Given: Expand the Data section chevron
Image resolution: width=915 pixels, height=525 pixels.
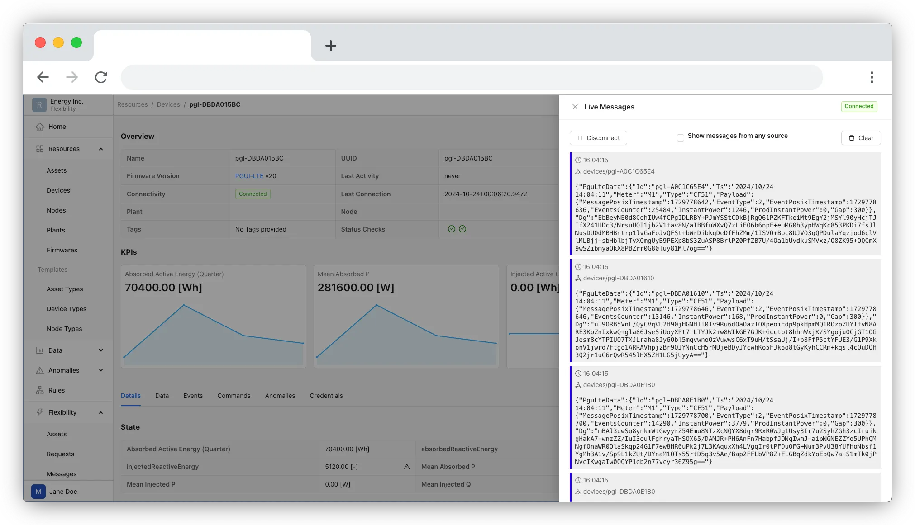Looking at the screenshot, I should click(101, 350).
